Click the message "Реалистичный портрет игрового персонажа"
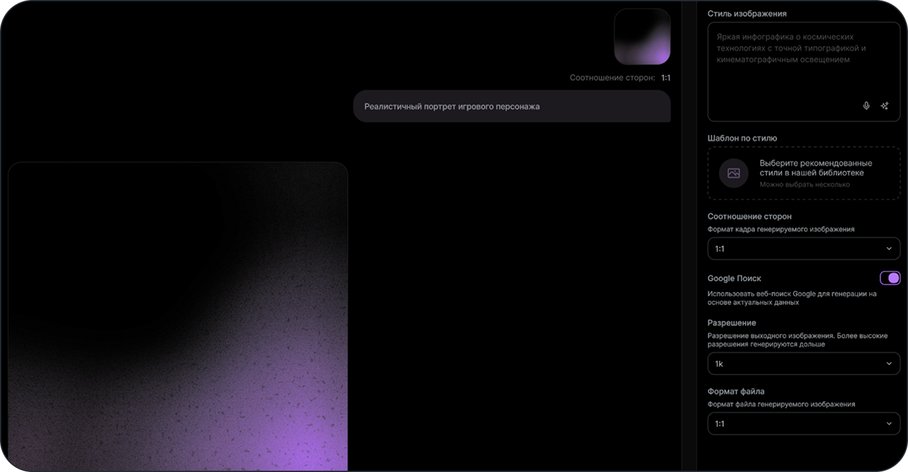The image size is (908, 472). (x=512, y=106)
